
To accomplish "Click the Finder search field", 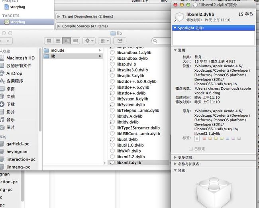I will [x=161, y=41].
